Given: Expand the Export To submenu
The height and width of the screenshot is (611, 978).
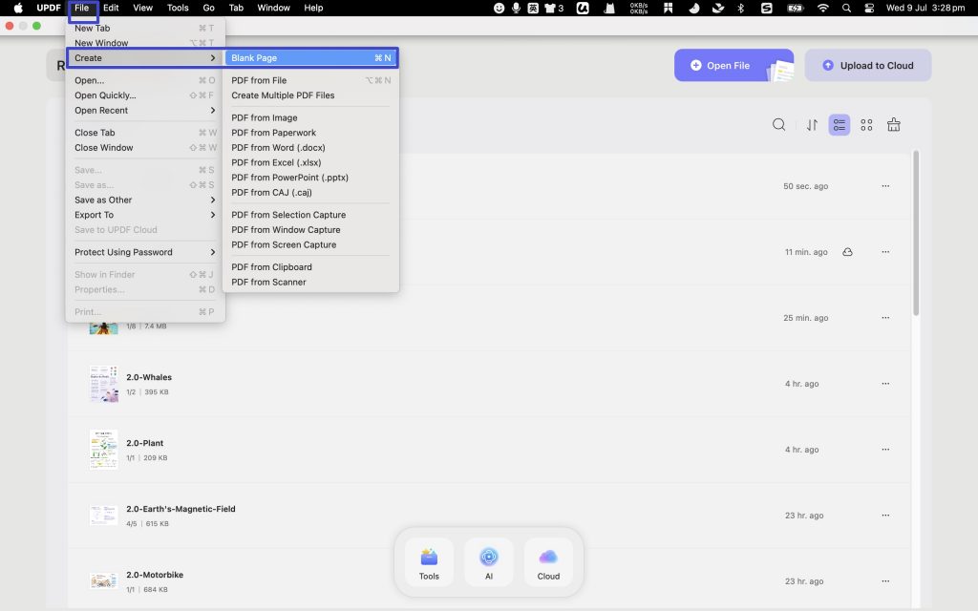Looking at the screenshot, I should (145, 215).
